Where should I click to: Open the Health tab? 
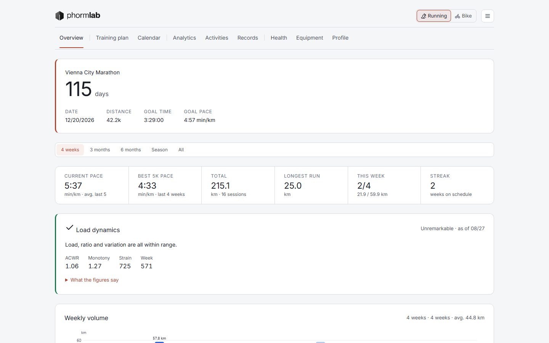(x=279, y=38)
